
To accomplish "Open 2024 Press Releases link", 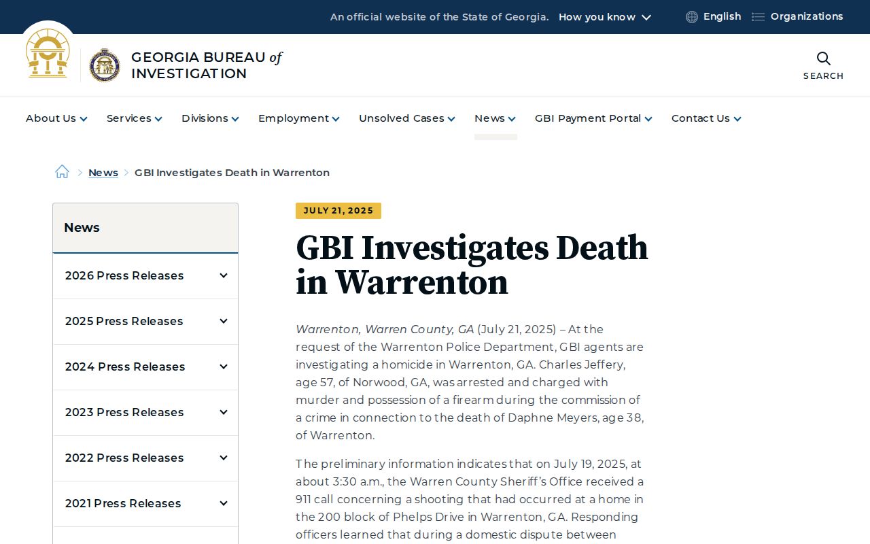I will (125, 367).
